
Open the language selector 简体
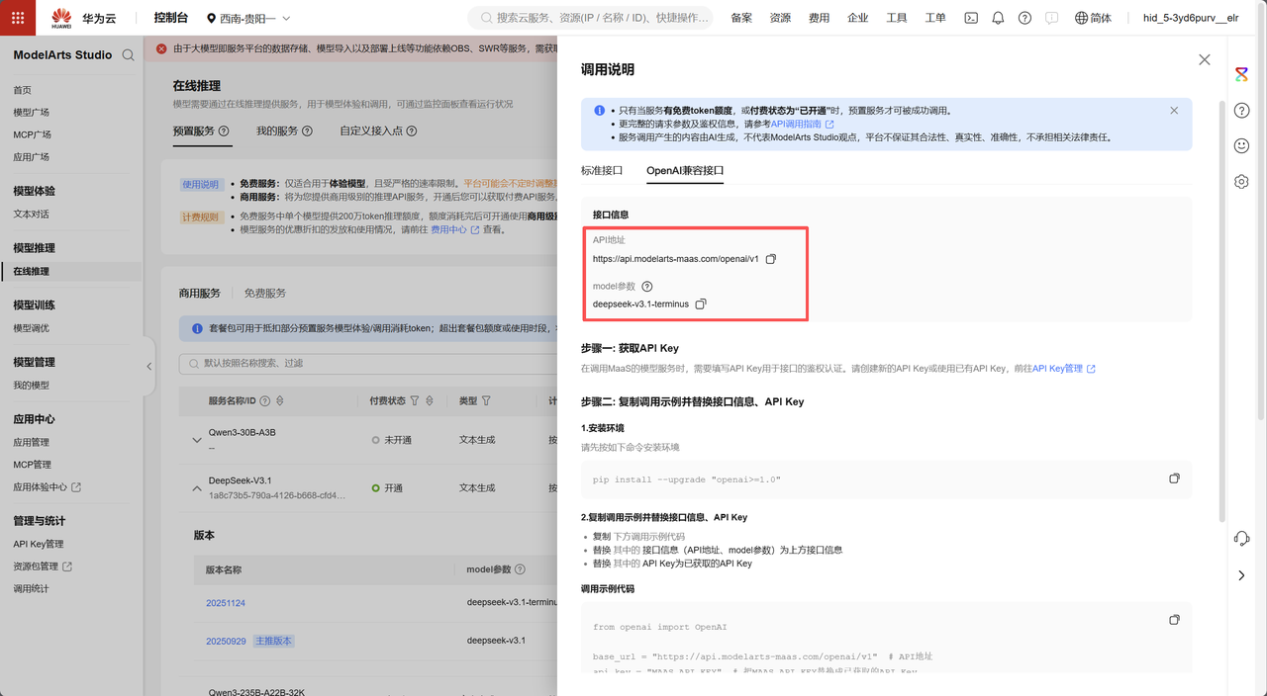[1093, 18]
